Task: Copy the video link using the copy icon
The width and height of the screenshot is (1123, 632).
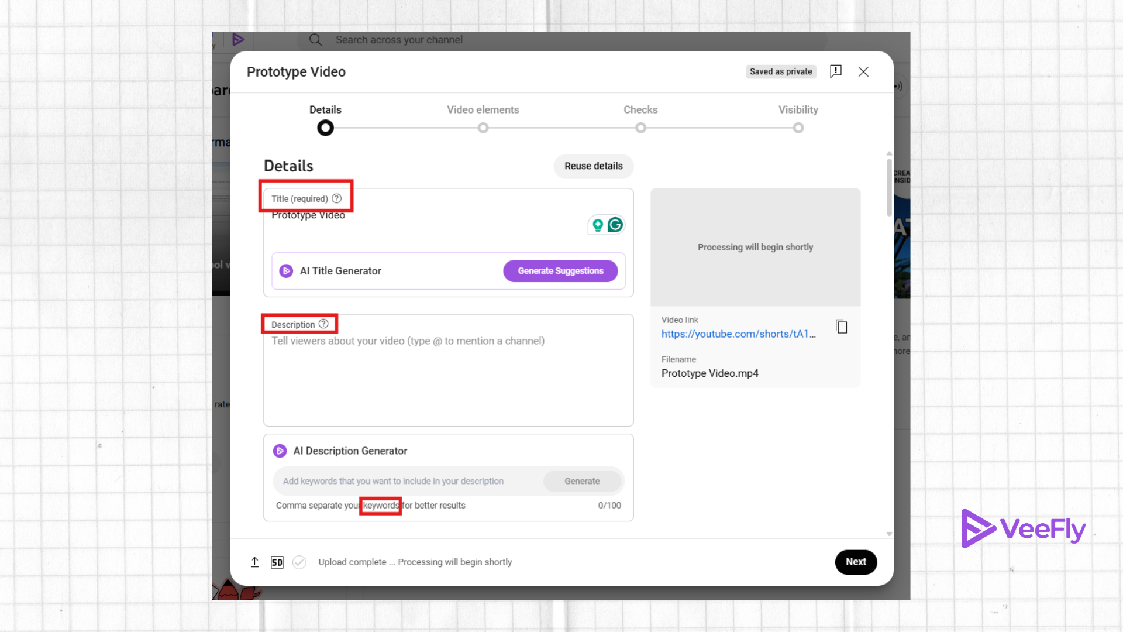Action: [841, 327]
